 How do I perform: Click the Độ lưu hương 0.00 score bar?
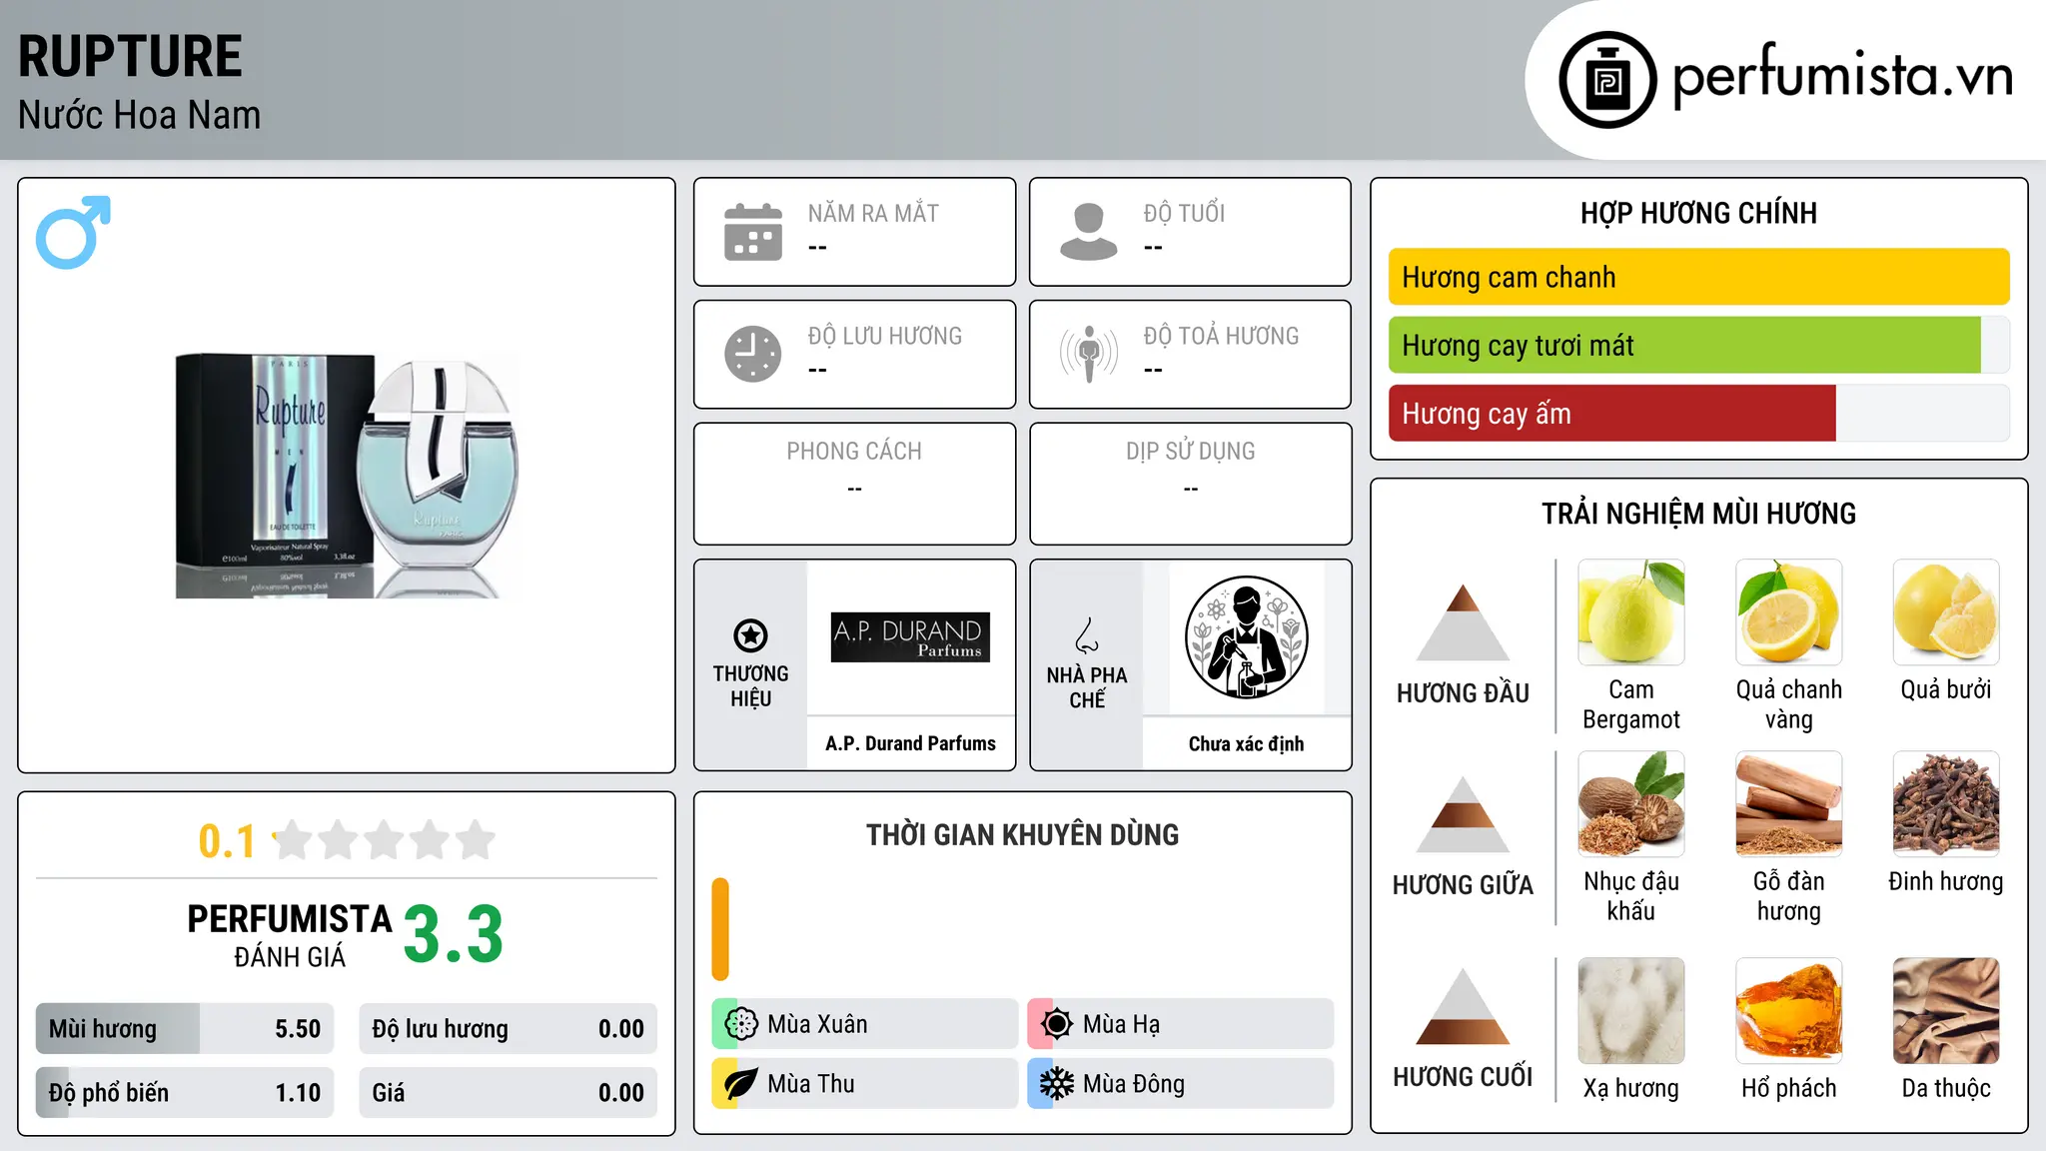509,1028
